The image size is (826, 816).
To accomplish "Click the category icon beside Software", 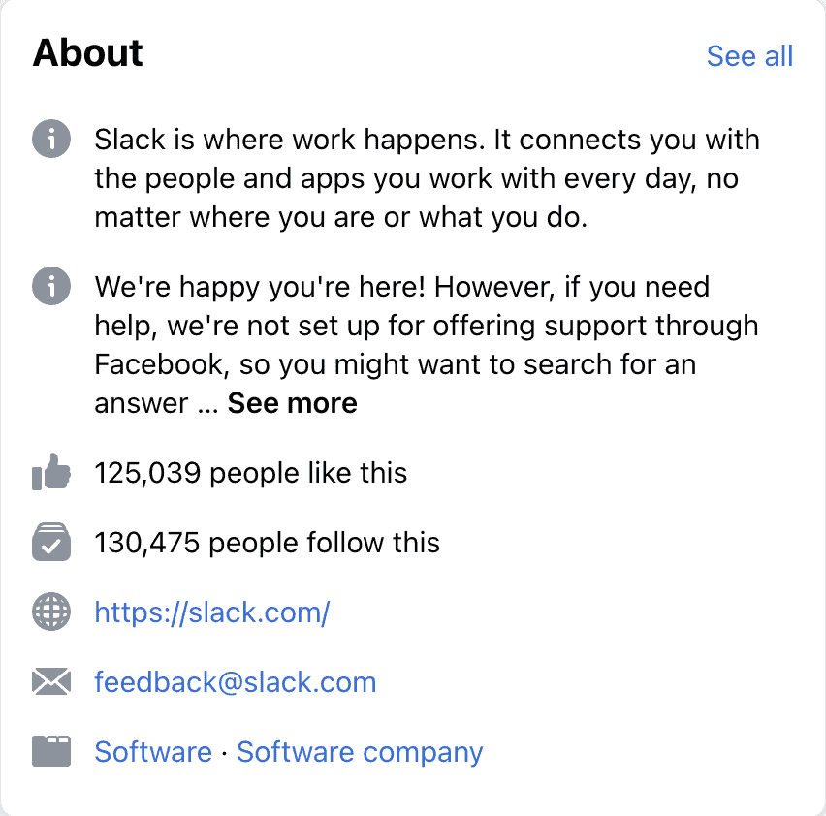I will coord(51,752).
